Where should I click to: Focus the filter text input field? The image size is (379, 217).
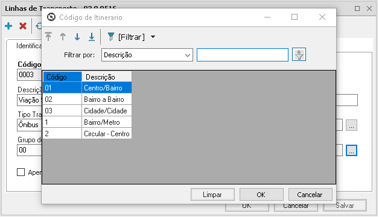pyautogui.click(x=243, y=55)
